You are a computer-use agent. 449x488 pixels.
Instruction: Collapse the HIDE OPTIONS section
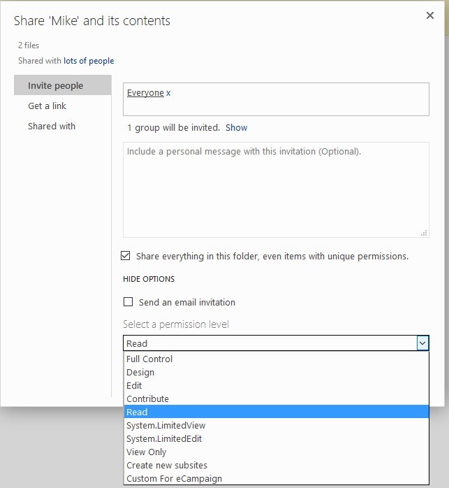pos(149,279)
